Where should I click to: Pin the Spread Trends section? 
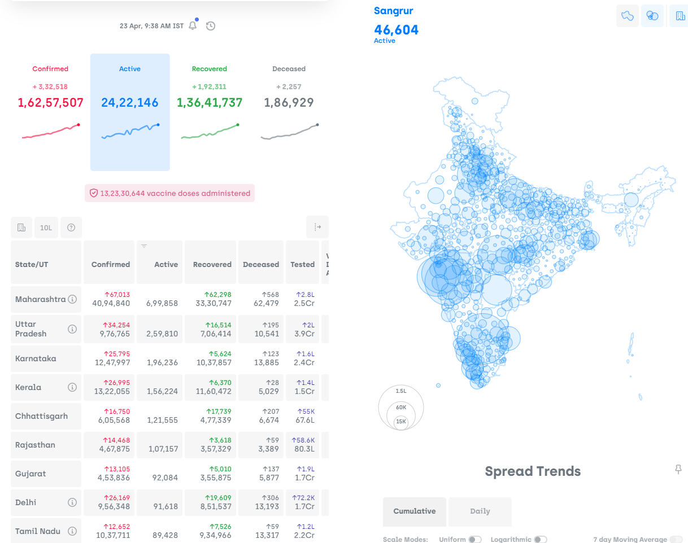tap(678, 470)
